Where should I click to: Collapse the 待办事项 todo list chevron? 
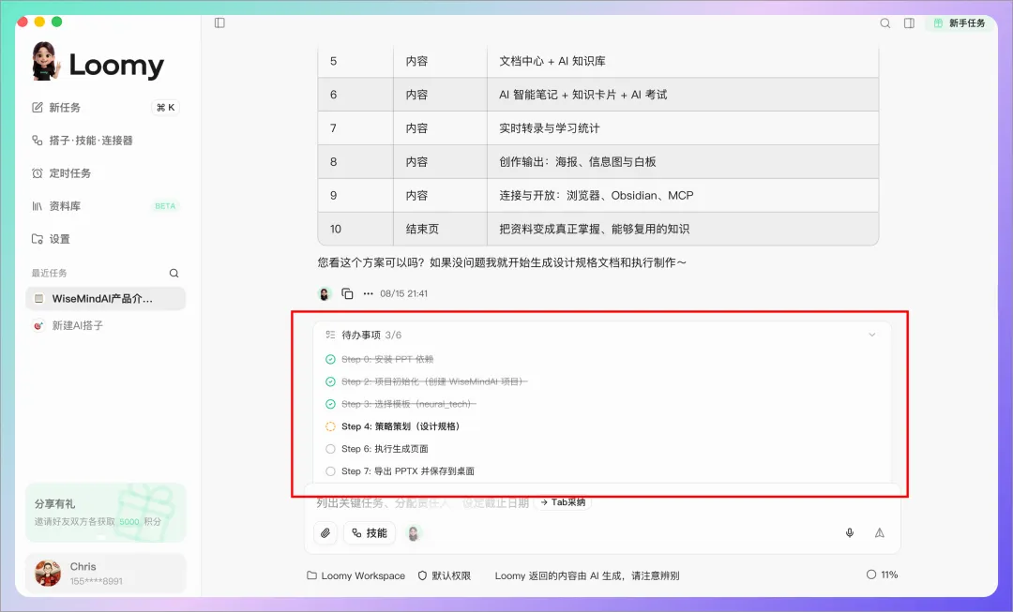(x=871, y=335)
